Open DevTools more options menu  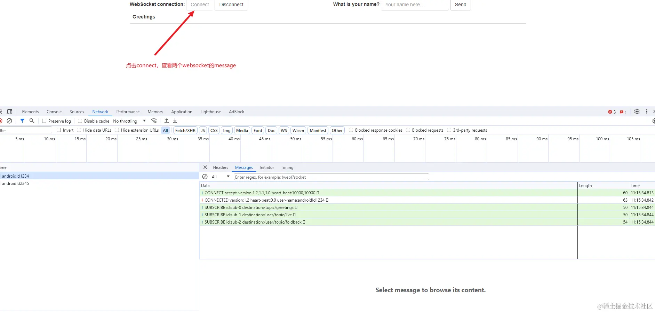pos(647,111)
